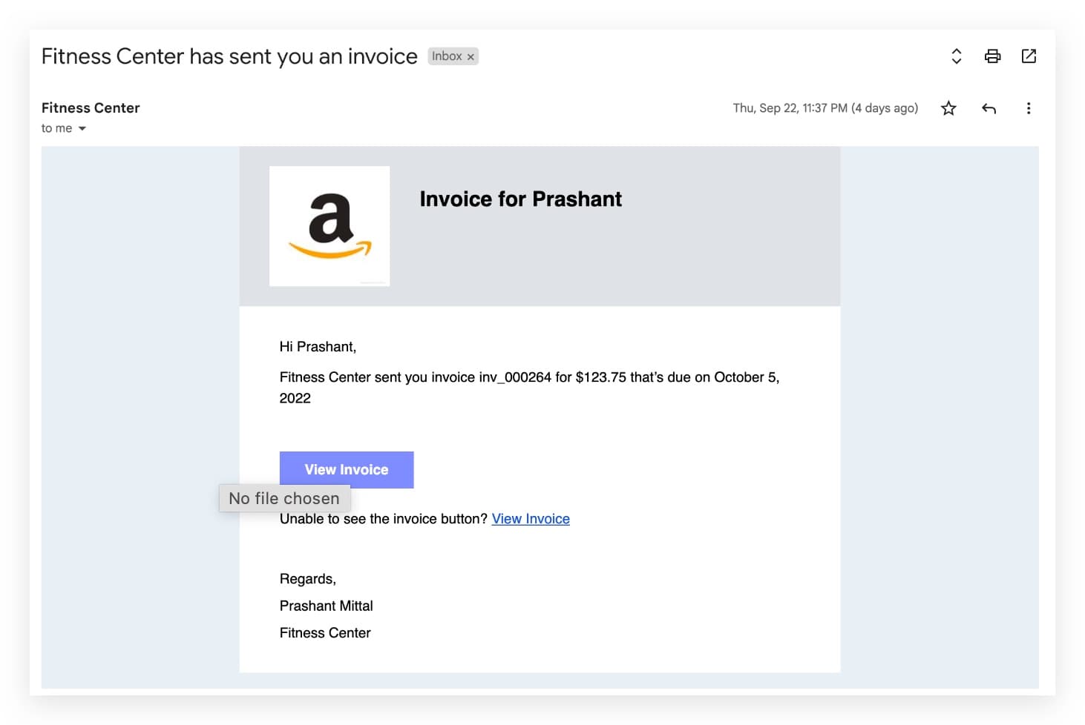Select the Inbox tab label
This screenshot has height=725, width=1085.
(x=448, y=56)
